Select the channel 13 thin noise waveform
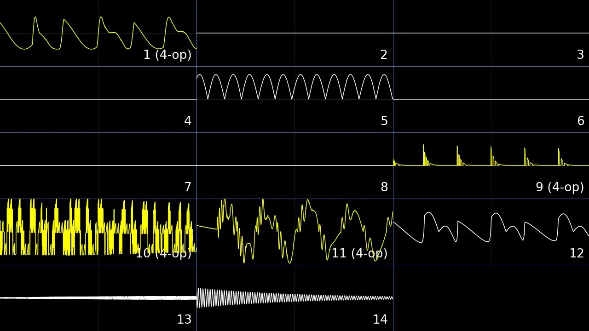Image resolution: width=589 pixels, height=331 pixels. (x=98, y=298)
